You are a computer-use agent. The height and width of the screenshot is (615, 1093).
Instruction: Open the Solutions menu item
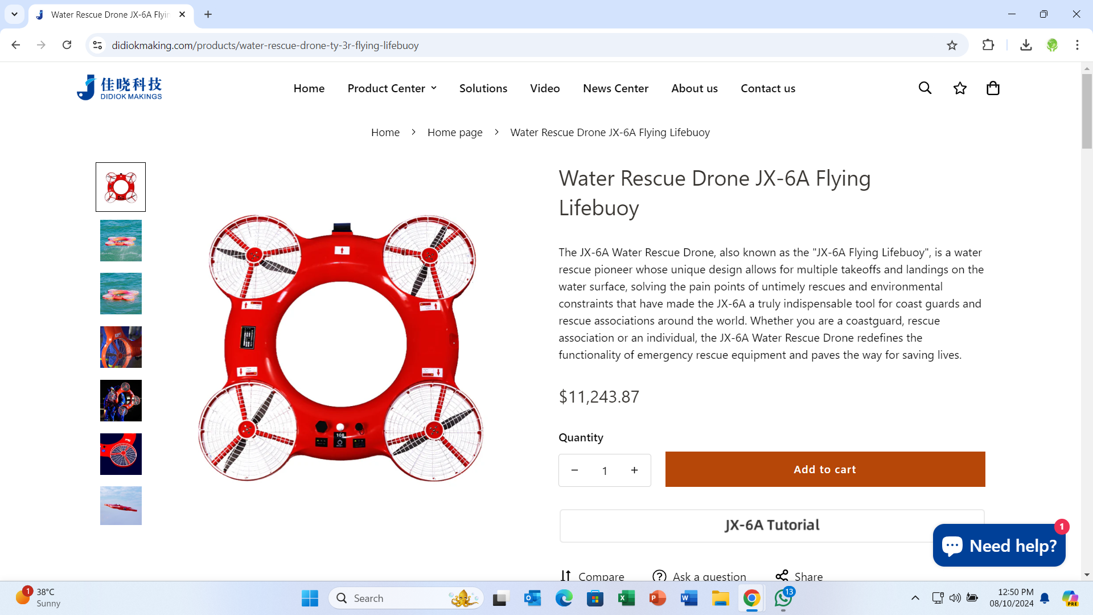(483, 88)
